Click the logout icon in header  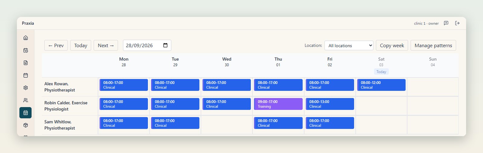pos(457,23)
